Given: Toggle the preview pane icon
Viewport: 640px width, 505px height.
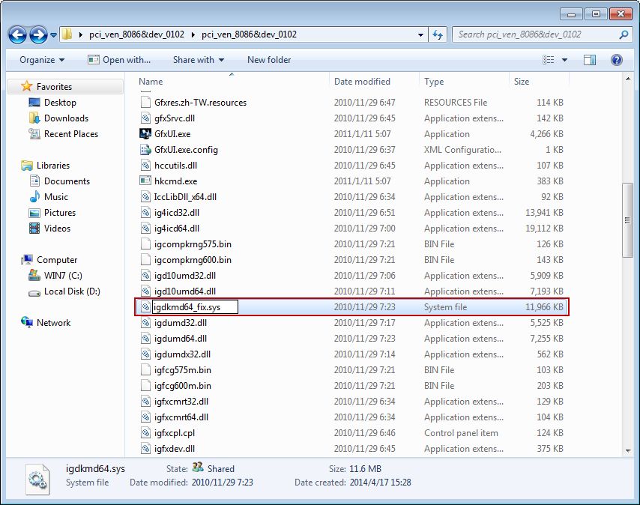Looking at the screenshot, I should [590, 60].
